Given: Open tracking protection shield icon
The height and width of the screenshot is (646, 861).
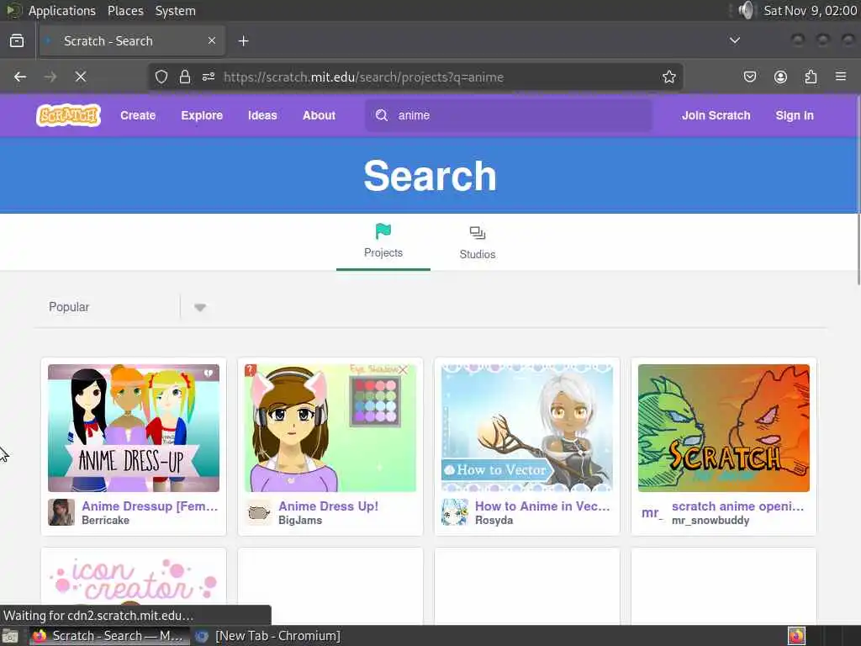Looking at the screenshot, I should coord(161,77).
